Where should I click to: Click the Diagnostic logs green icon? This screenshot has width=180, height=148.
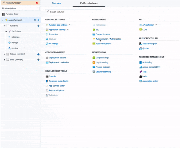(x=94, y=58)
